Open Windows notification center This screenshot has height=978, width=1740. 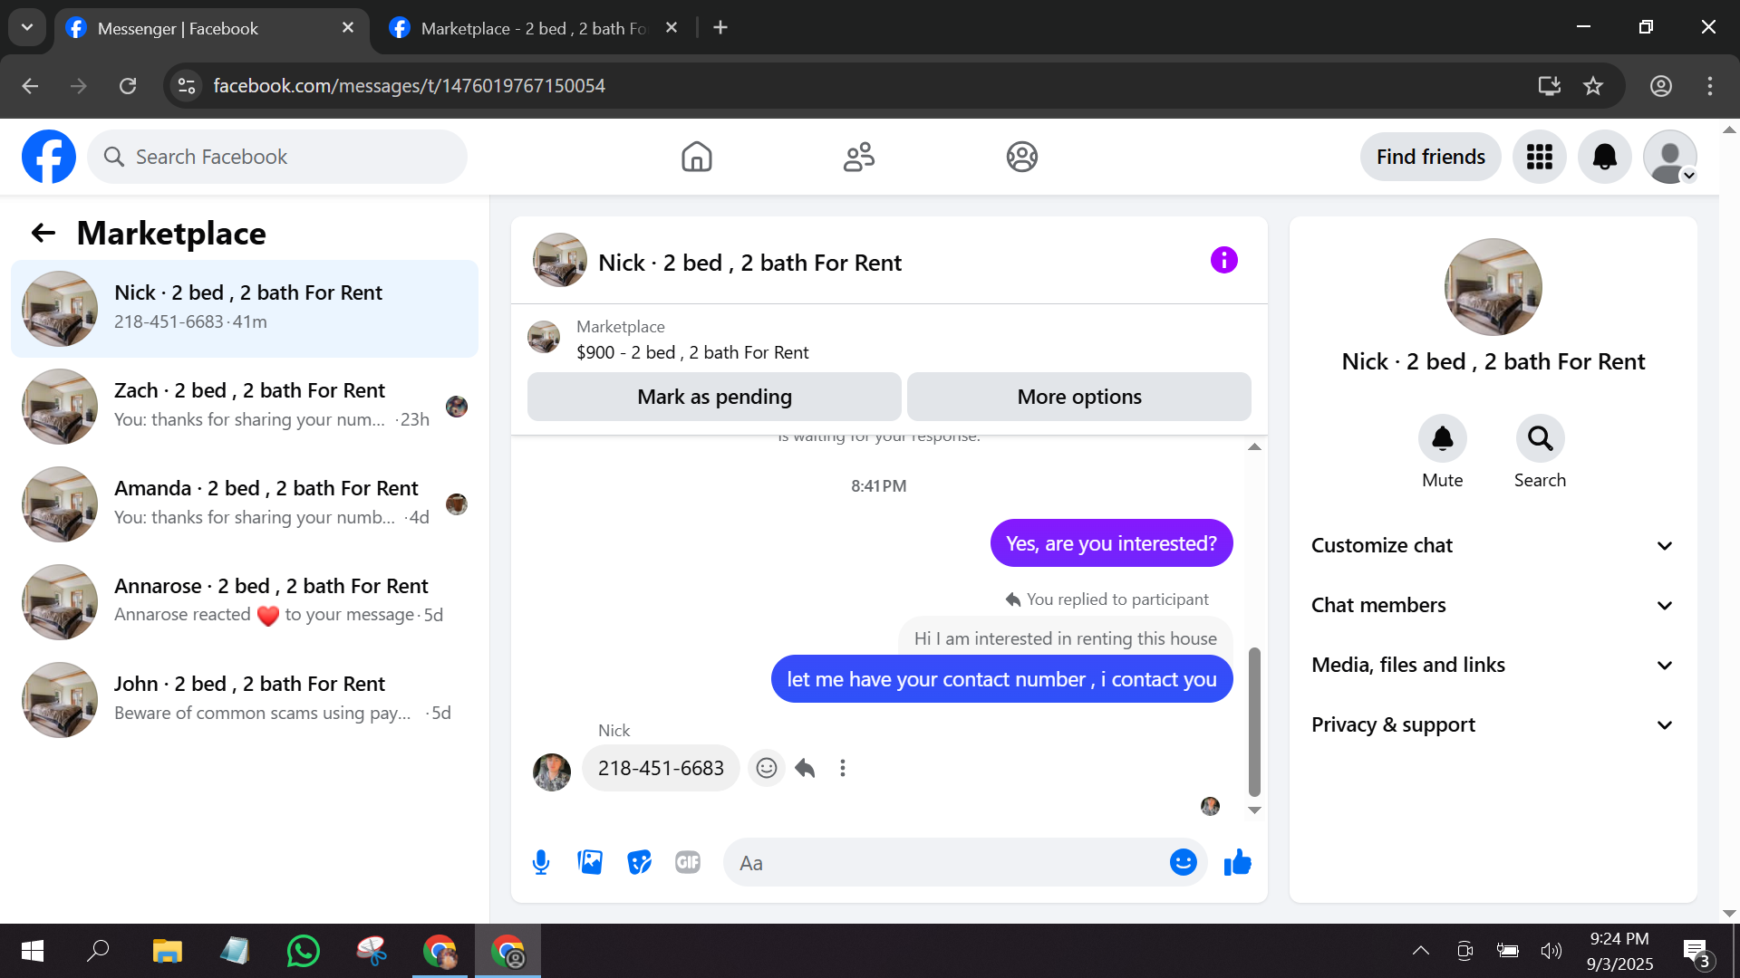[x=1696, y=951]
